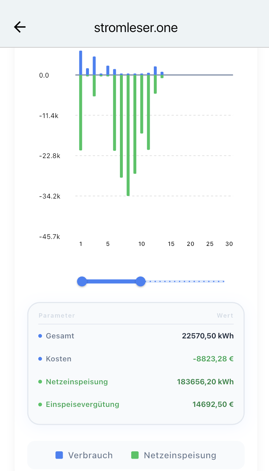The height and width of the screenshot is (471, 269).
Task: Toggle the green Netzeinspeisung legend square
Action: pyautogui.click(x=135, y=455)
